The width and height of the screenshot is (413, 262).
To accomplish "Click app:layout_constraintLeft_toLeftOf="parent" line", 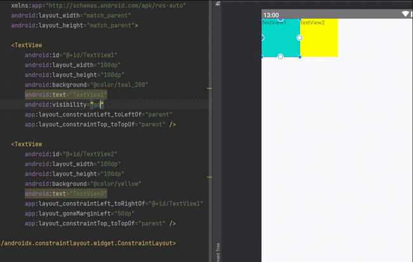I will (x=98, y=114).
